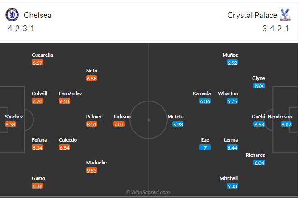Open the Crystal Palace team name link
The height and width of the screenshot is (198, 299).
coord(252,15)
